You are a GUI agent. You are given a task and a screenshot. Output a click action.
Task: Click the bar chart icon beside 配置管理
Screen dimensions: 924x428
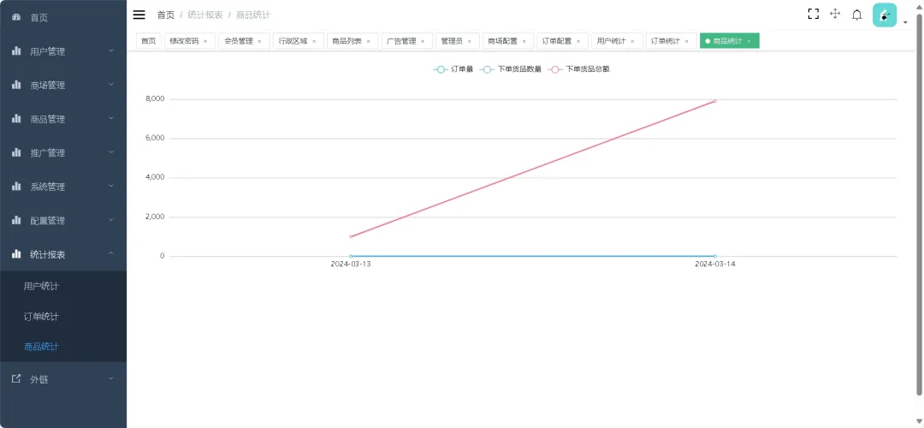point(16,221)
